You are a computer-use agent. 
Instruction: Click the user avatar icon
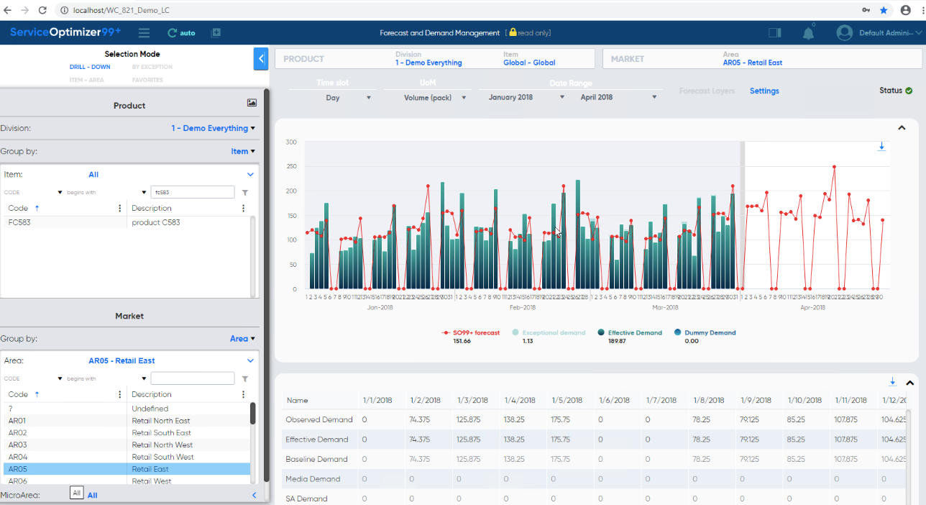(x=845, y=33)
